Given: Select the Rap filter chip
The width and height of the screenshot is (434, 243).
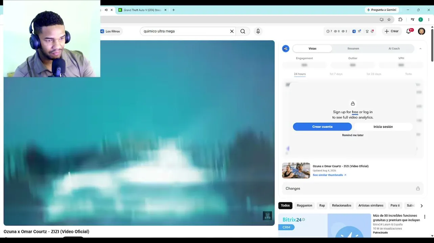Looking at the screenshot, I should [322, 206].
